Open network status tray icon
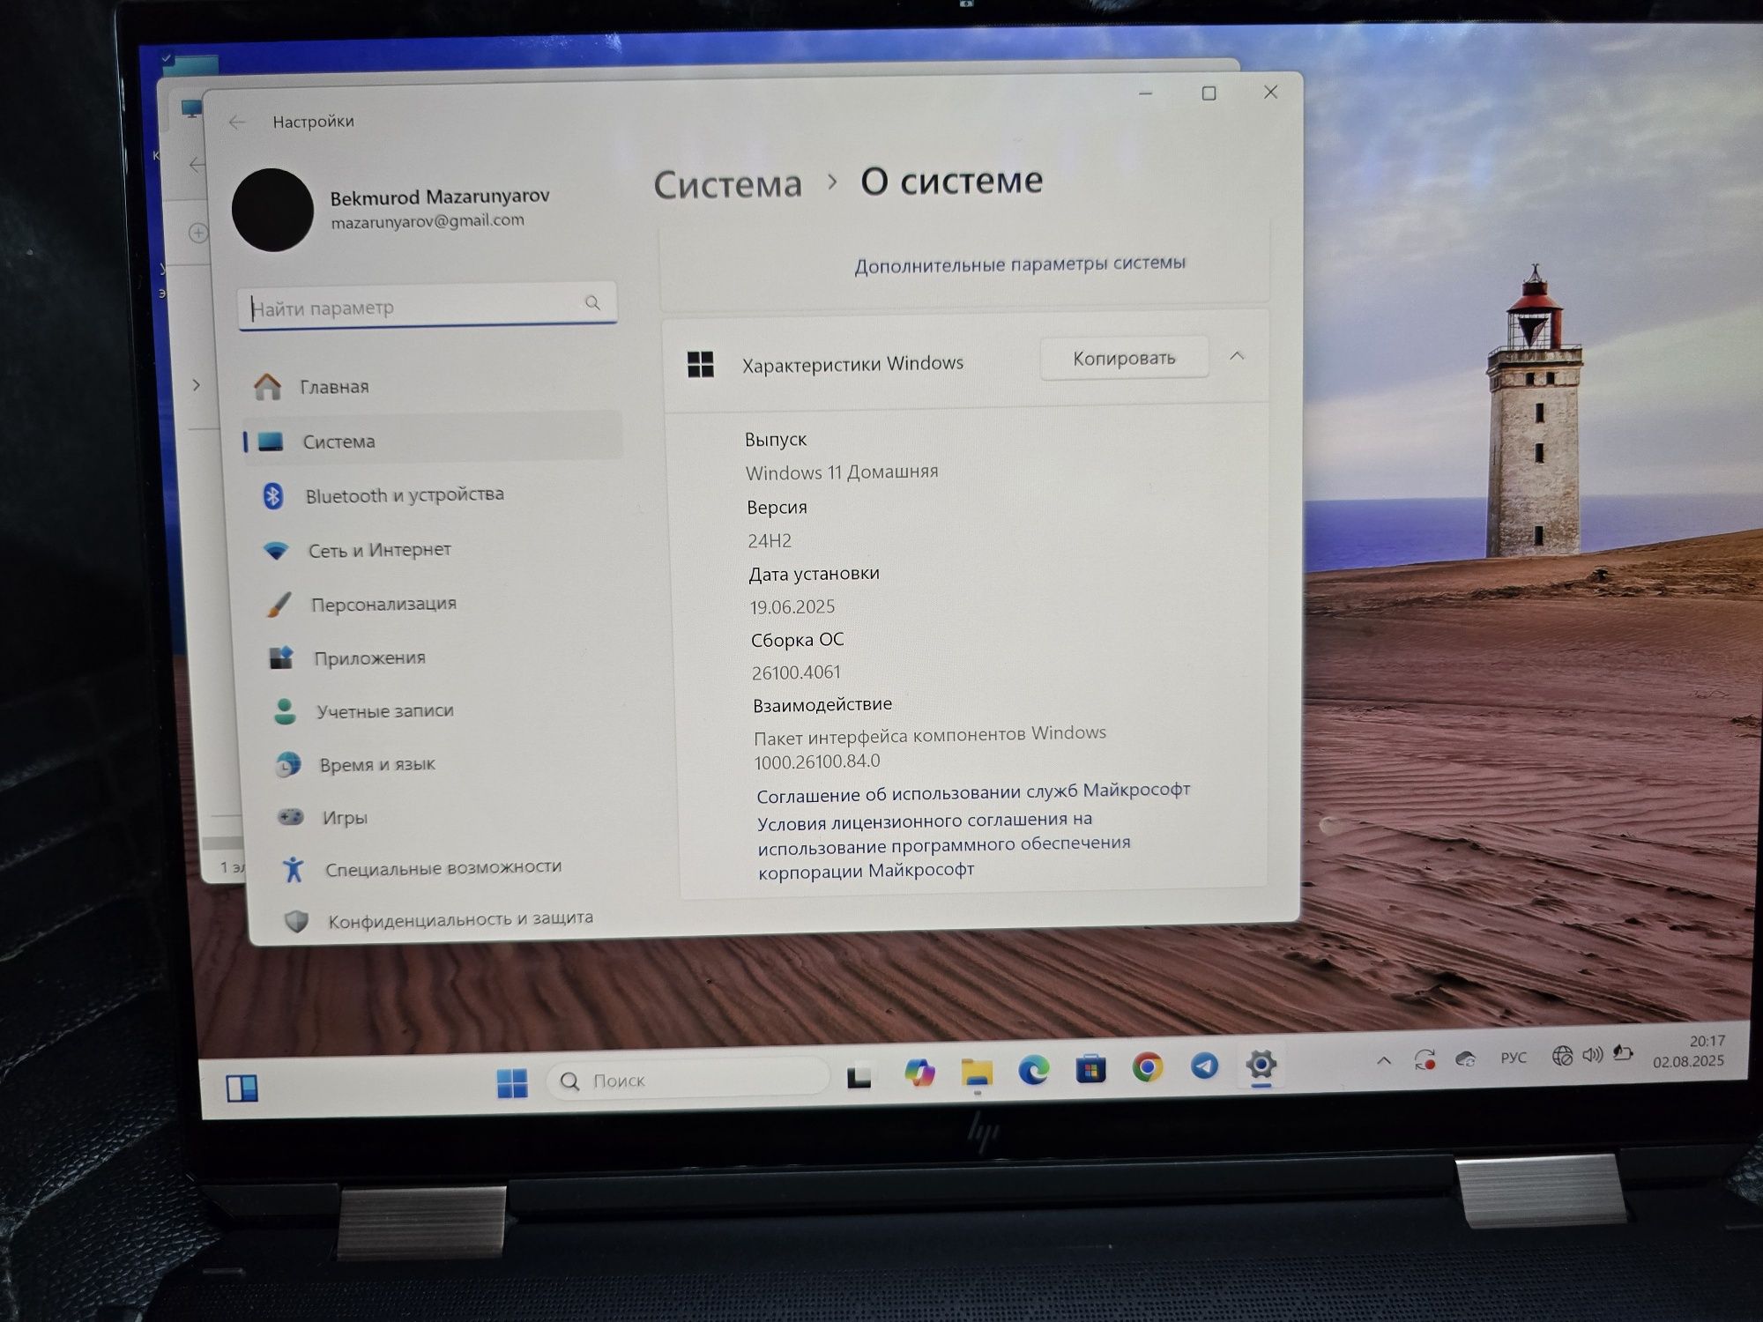1763x1322 pixels. [1563, 1055]
